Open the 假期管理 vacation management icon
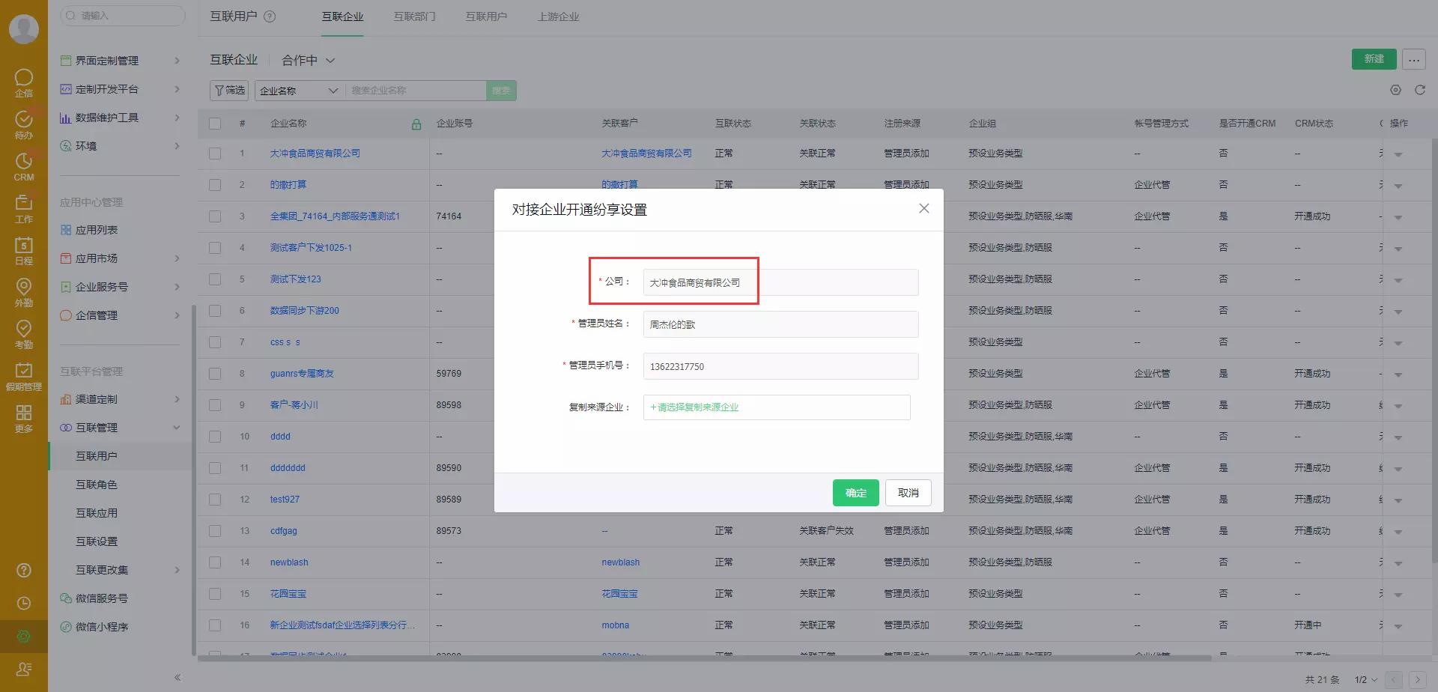The width and height of the screenshot is (1438, 692). coord(23,373)
